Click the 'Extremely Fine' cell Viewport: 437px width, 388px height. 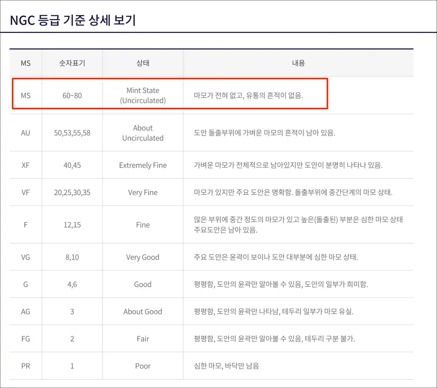coord(143,165)
